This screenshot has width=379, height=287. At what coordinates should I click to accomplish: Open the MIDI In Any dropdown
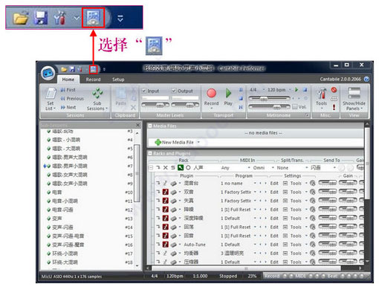236,168
